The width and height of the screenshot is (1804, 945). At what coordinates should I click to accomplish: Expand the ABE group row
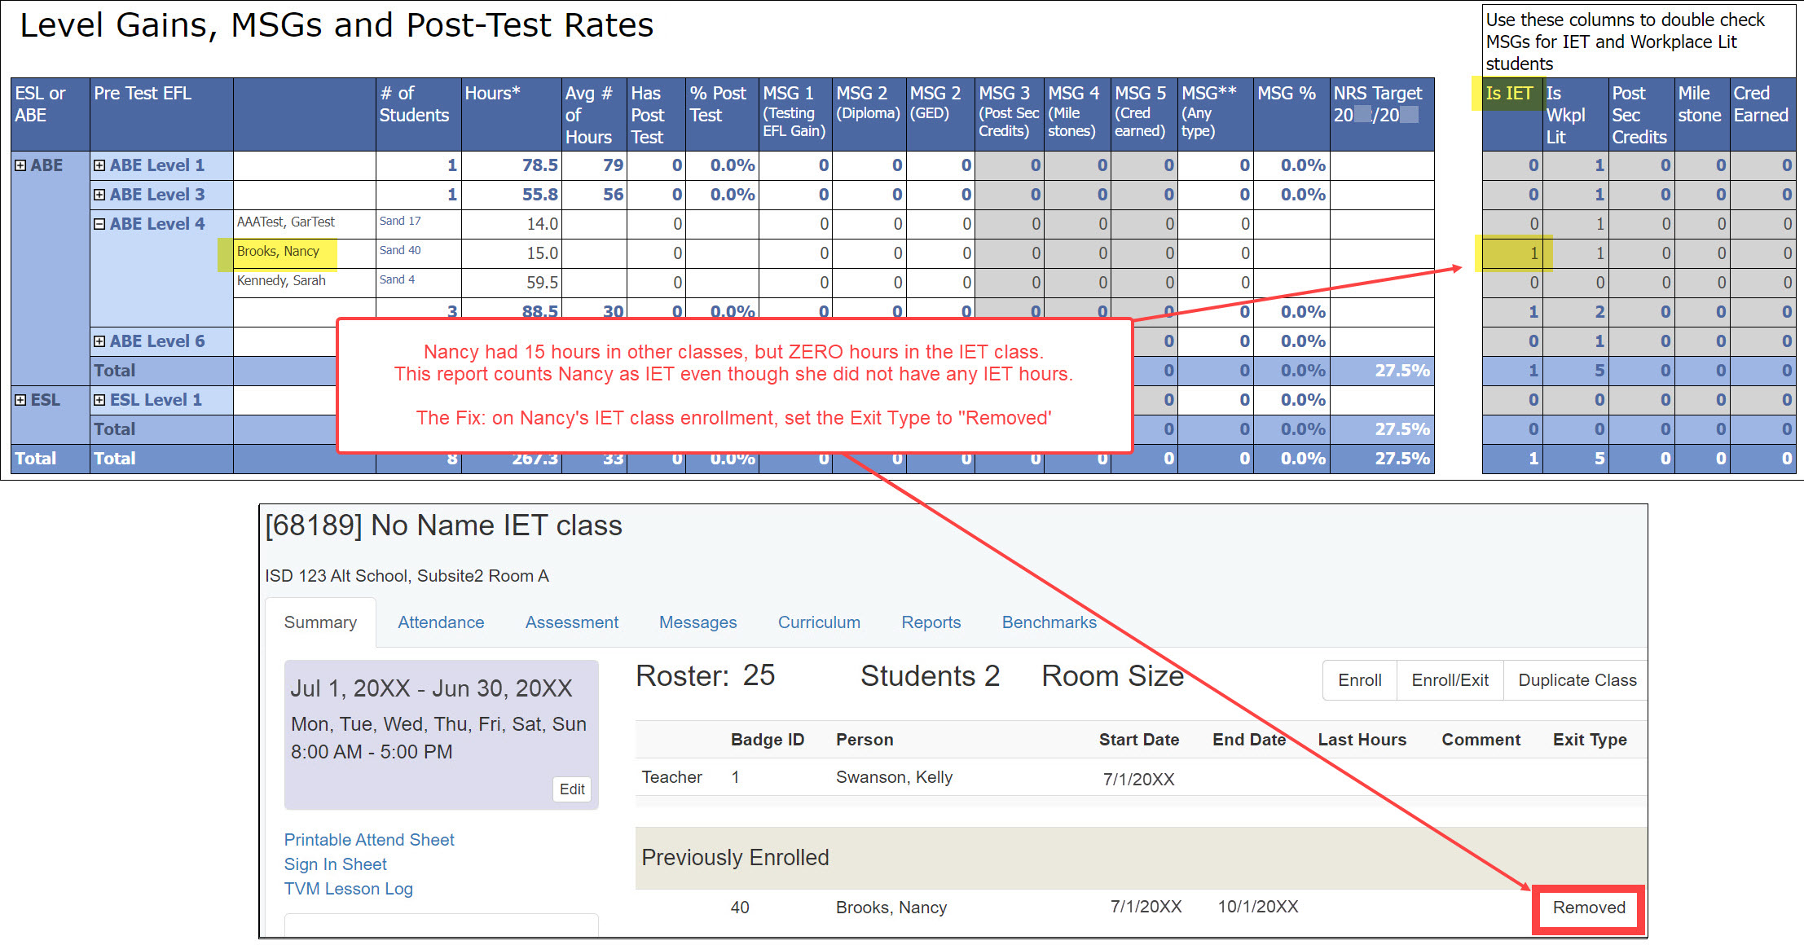point(20,165)
